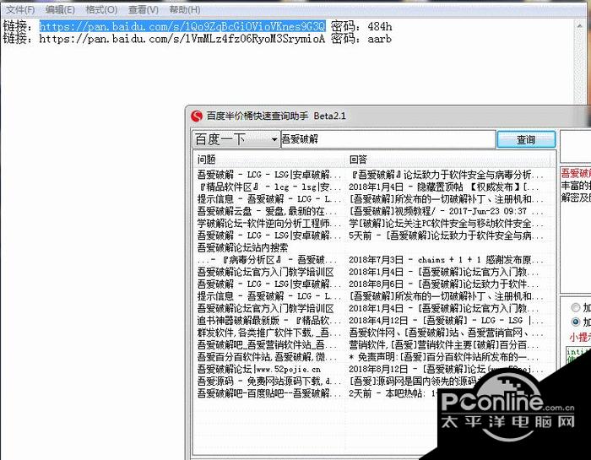591x460 pixels.
Task: Click the highlighted pan.baidu.com link in Notepad
Action: pyautogui.click(x=182, y=26)
